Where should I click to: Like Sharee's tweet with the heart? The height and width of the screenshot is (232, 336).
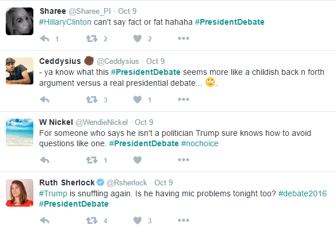tap(138, 39)
